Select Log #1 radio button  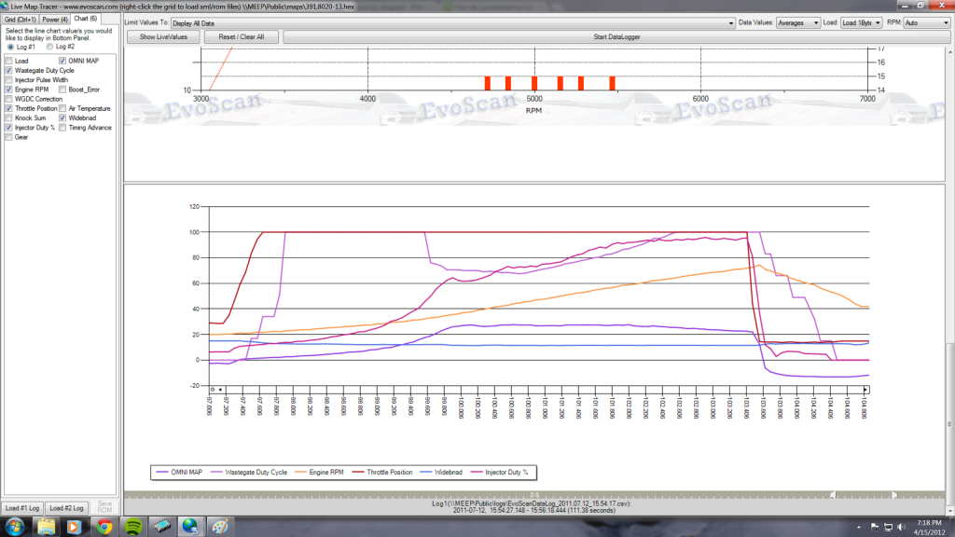click(x=10, y=47)
